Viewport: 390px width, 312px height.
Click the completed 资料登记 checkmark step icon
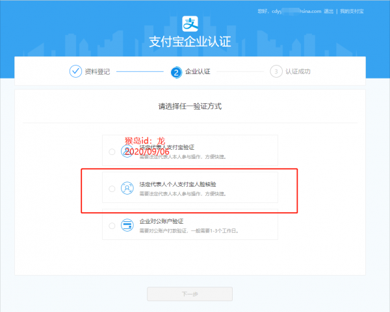[x=75, y=71]
